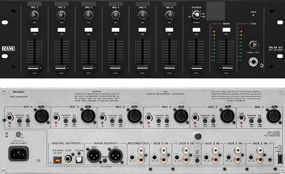
Task: Adjust the PHONES LEVEL knob
Action: tap(253, 45)
